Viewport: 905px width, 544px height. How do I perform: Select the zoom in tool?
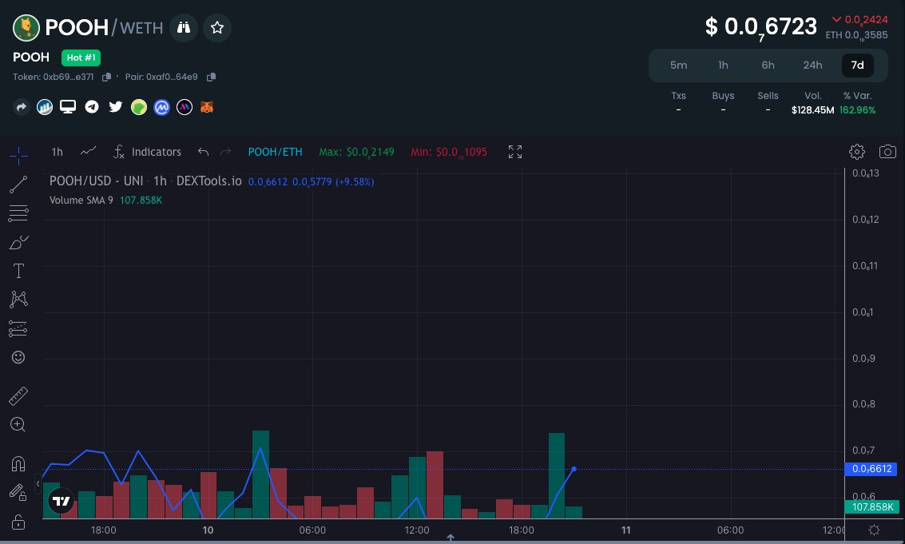click(x=18, y=424)
